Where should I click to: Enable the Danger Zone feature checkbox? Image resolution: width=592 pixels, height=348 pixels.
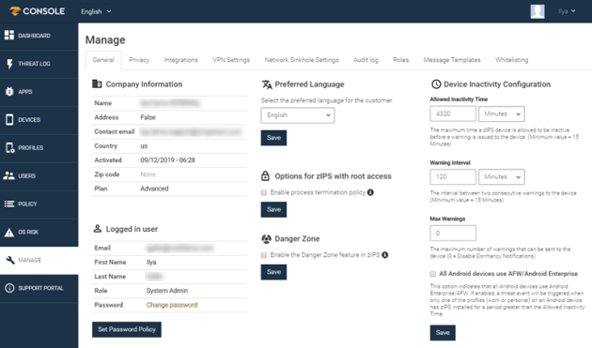pos(263,255)
